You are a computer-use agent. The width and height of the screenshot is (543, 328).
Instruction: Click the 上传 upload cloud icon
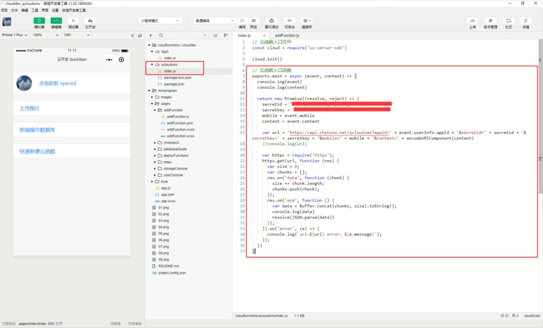pyautogui.click(x=472, y=21)
